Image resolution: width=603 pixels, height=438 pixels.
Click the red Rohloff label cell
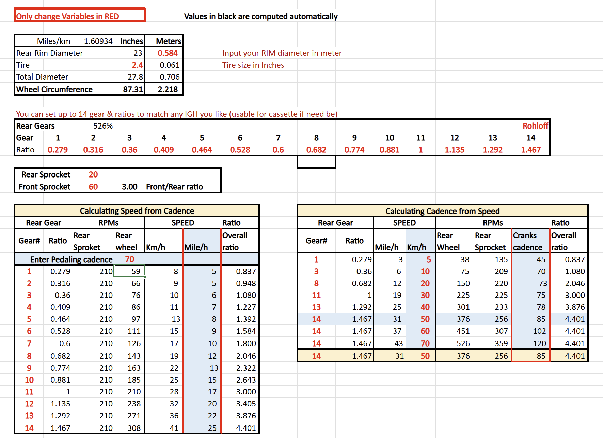click(x=535, y=126)
